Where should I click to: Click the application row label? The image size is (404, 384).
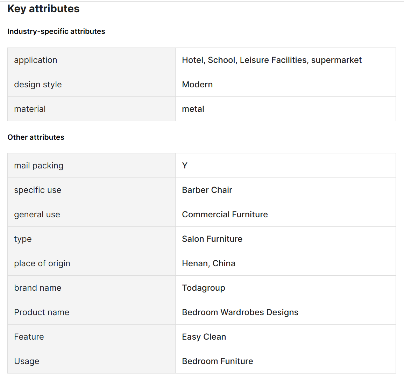35,60
